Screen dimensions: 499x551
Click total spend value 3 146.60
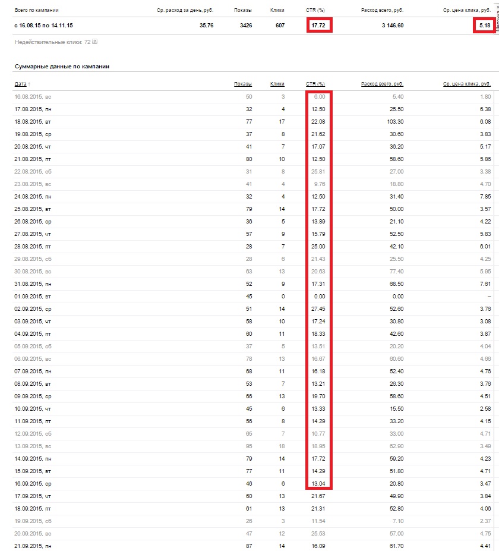tap(393, 26)
